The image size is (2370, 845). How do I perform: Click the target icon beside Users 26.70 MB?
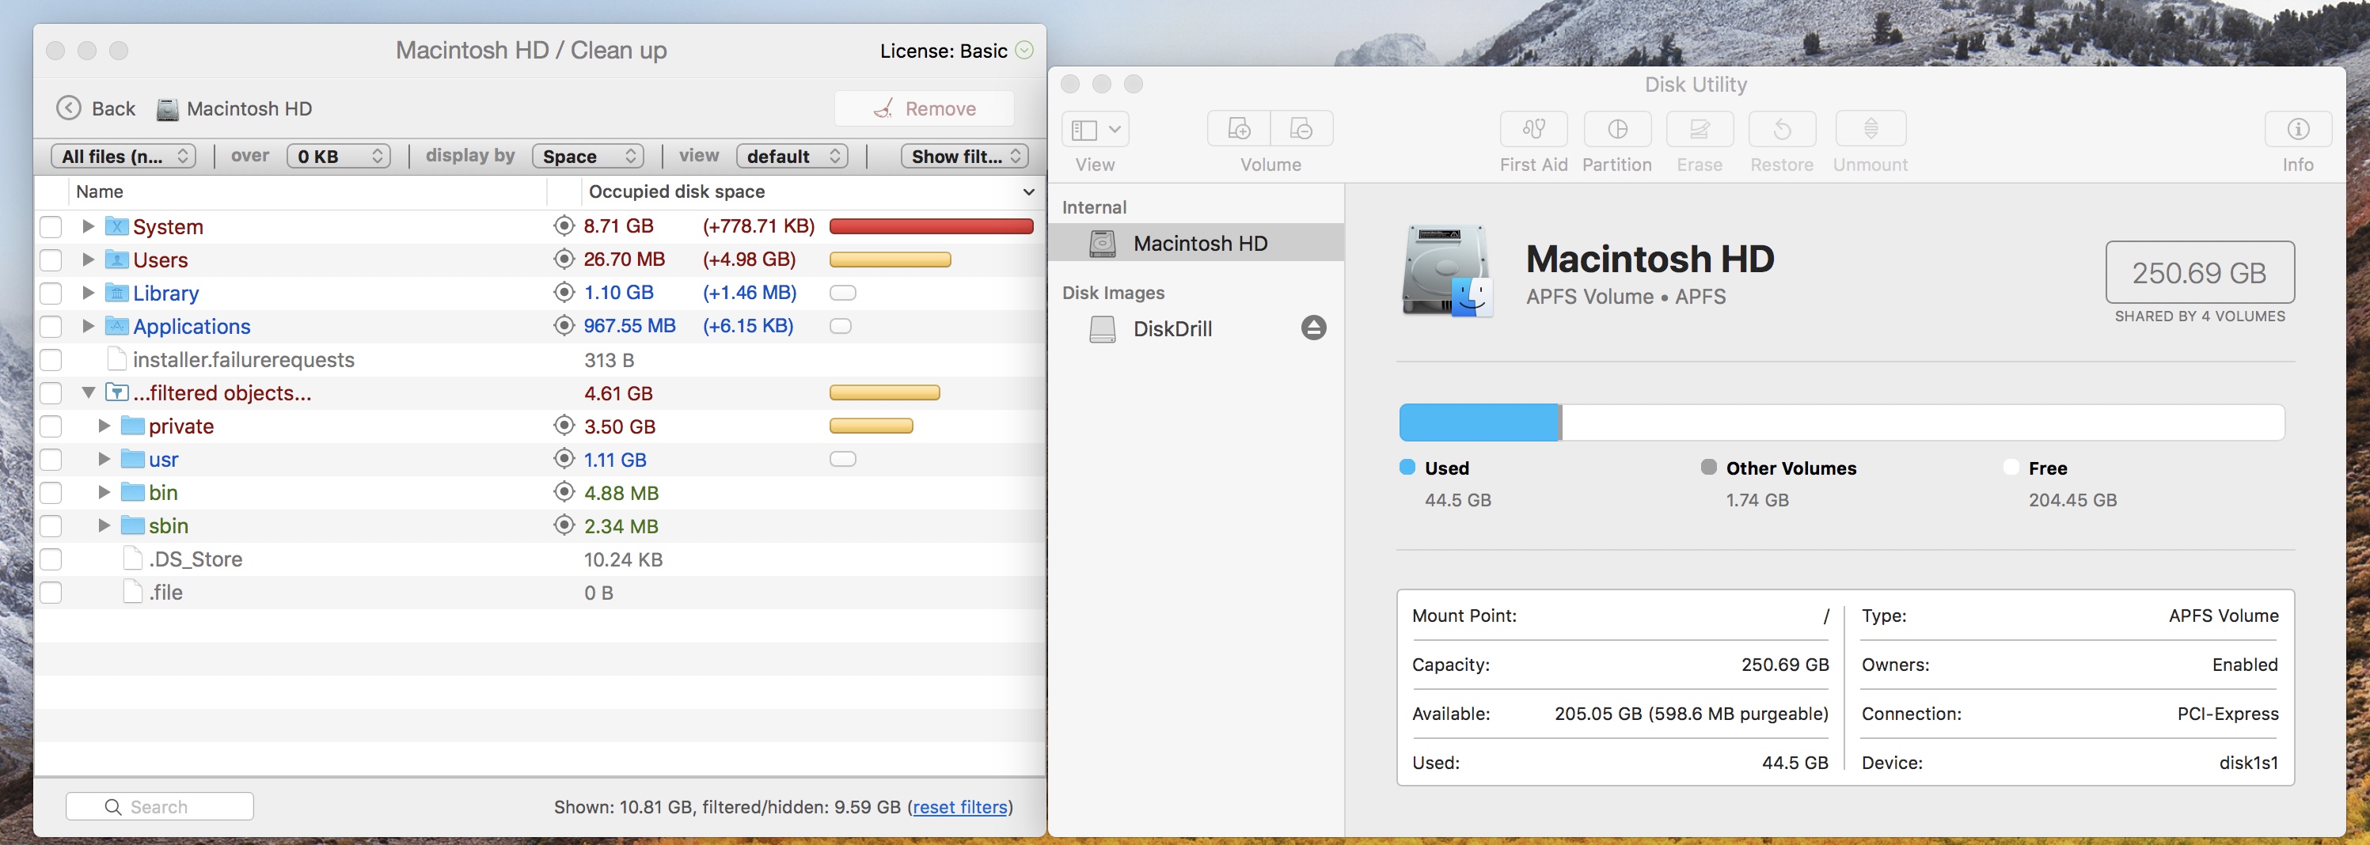click(564, 259)
